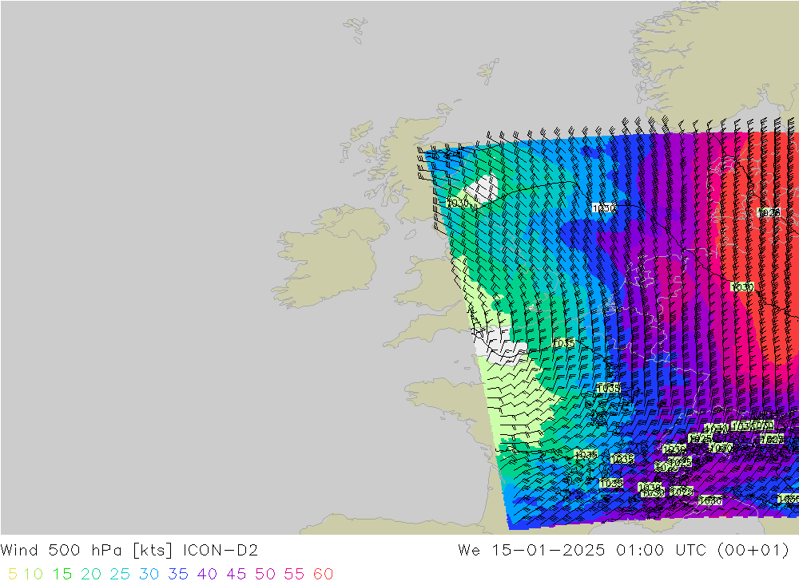799x585 pixels.
Task: Click the 55 kts legend value
Action: (x=295, y=575)
